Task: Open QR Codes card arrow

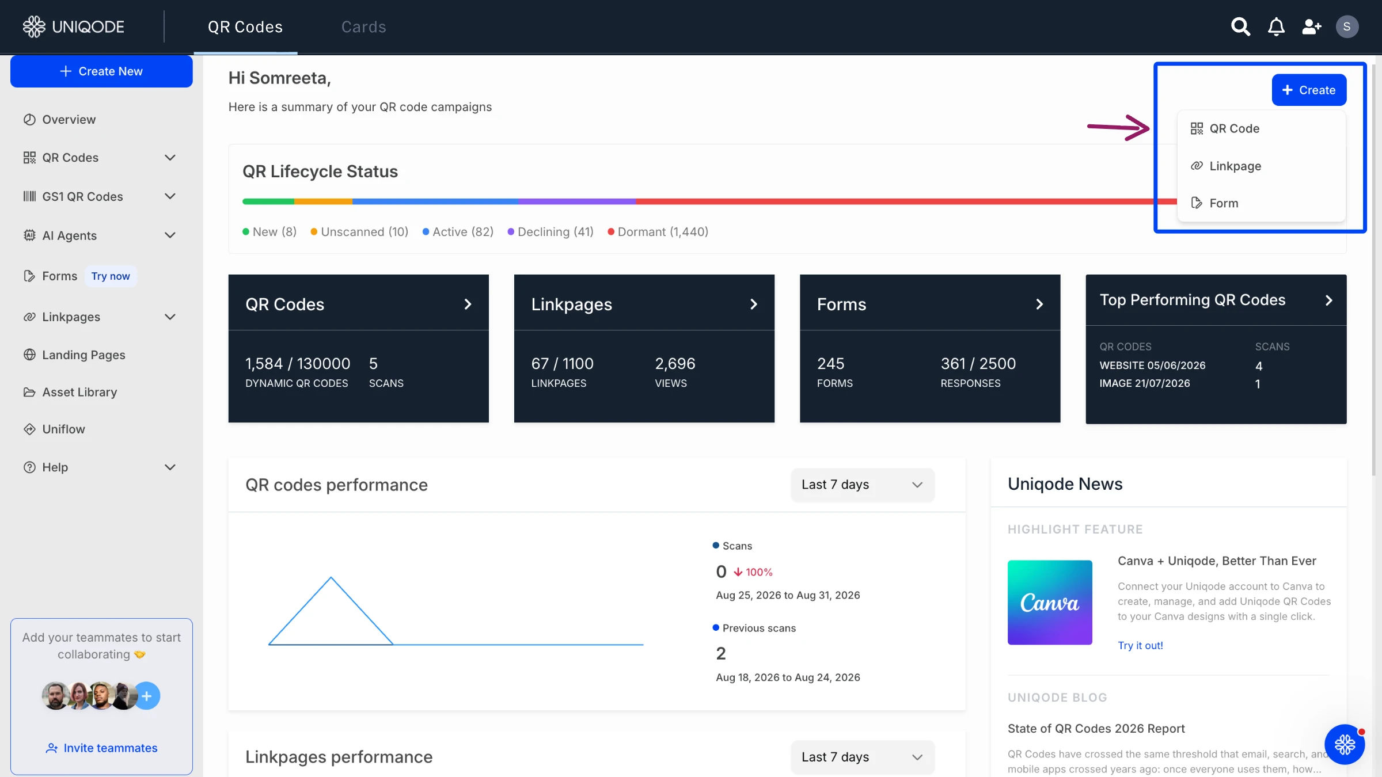Action: click(468, 304)
